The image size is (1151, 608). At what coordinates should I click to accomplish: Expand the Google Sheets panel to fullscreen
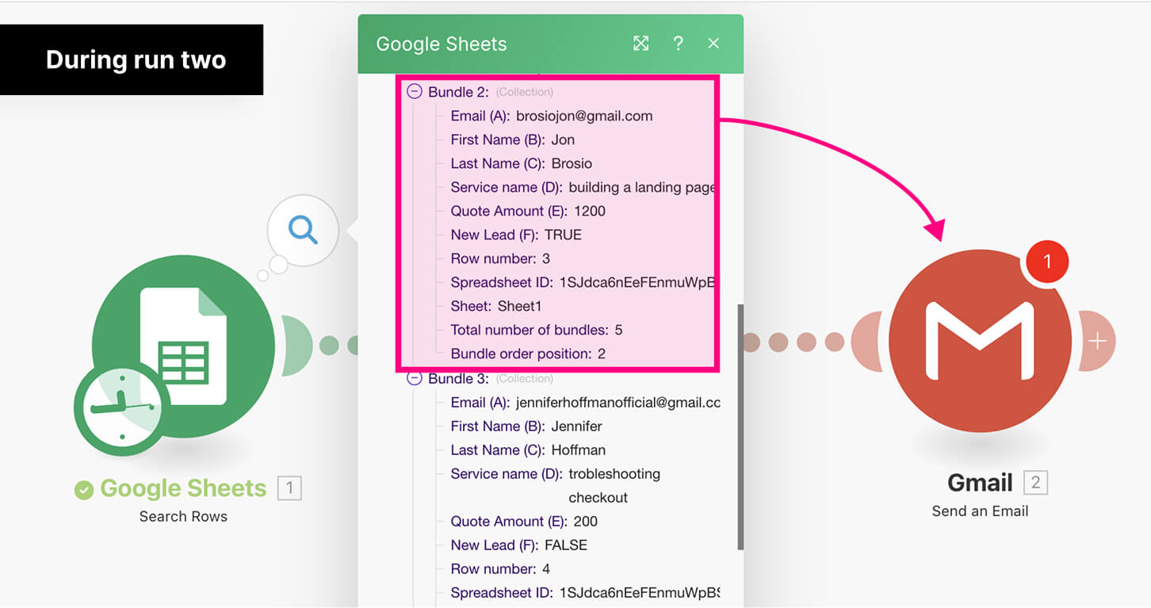tap(641, 44)
